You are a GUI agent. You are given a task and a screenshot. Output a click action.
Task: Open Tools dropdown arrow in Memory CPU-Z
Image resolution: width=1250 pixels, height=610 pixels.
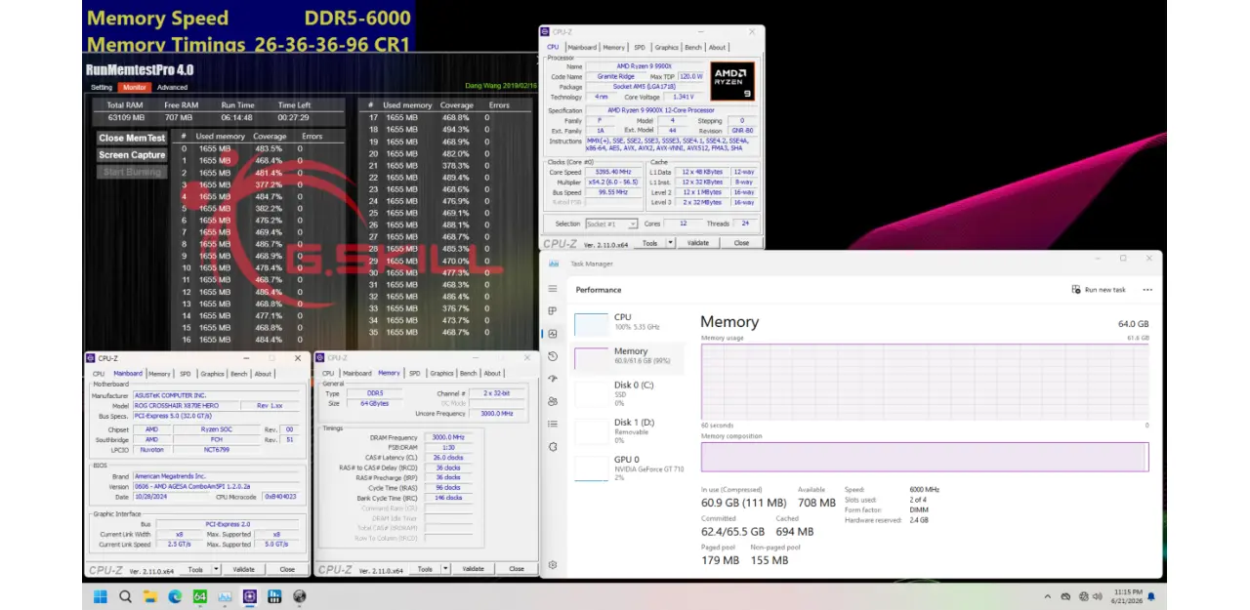tap(446, 569)
